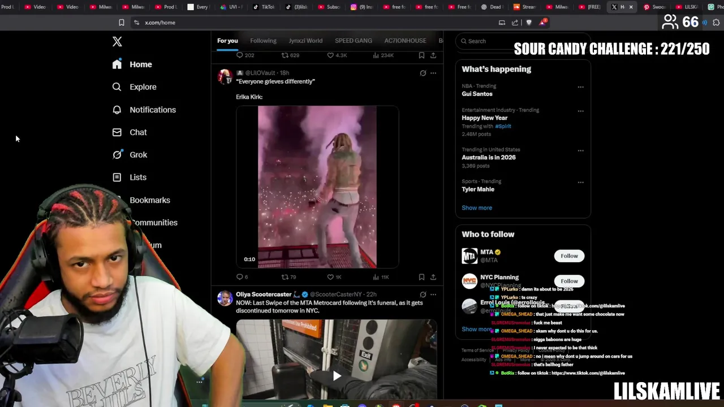Open Grok from the sidebar

click(x=130, y=155)
